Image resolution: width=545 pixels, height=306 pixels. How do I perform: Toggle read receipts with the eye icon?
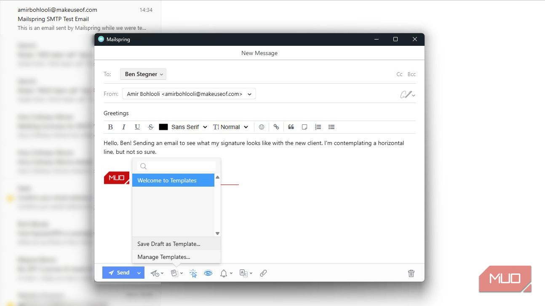click(208, 273)
